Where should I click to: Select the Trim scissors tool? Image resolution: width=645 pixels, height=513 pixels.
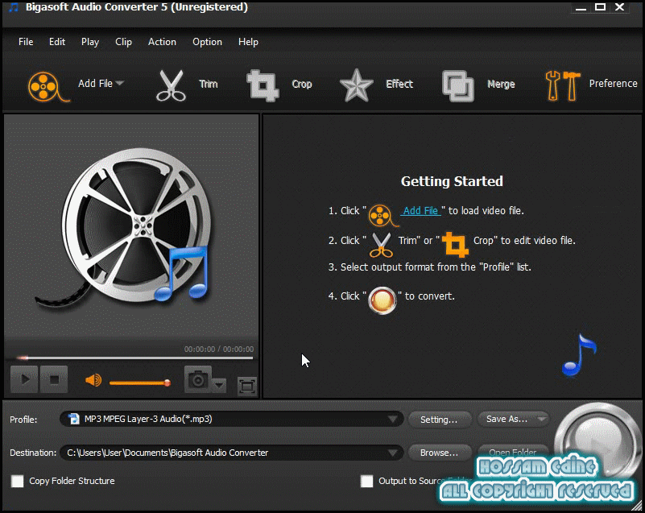171,85
